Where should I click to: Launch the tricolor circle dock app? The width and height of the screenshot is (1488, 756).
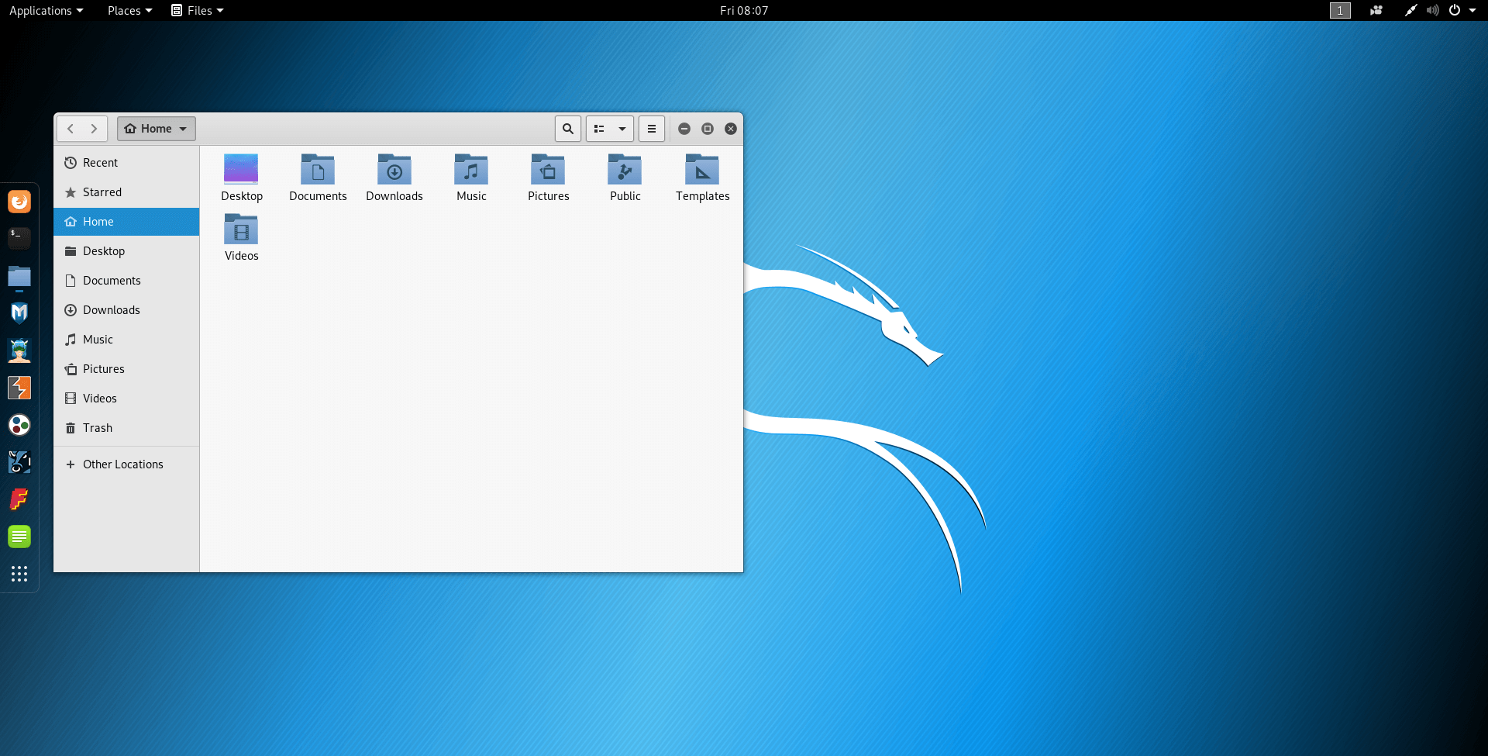(19, 425)
